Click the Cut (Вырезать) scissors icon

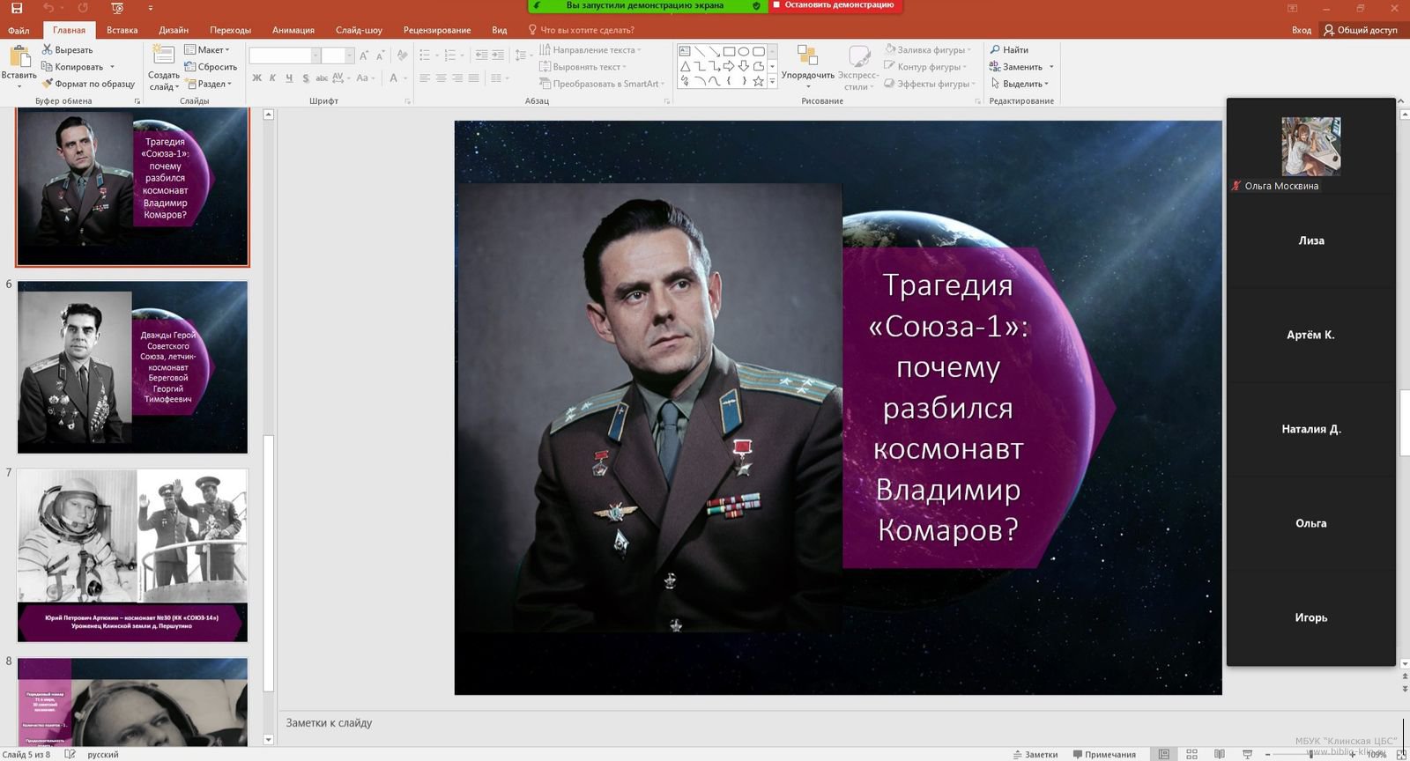coord(48,49)
